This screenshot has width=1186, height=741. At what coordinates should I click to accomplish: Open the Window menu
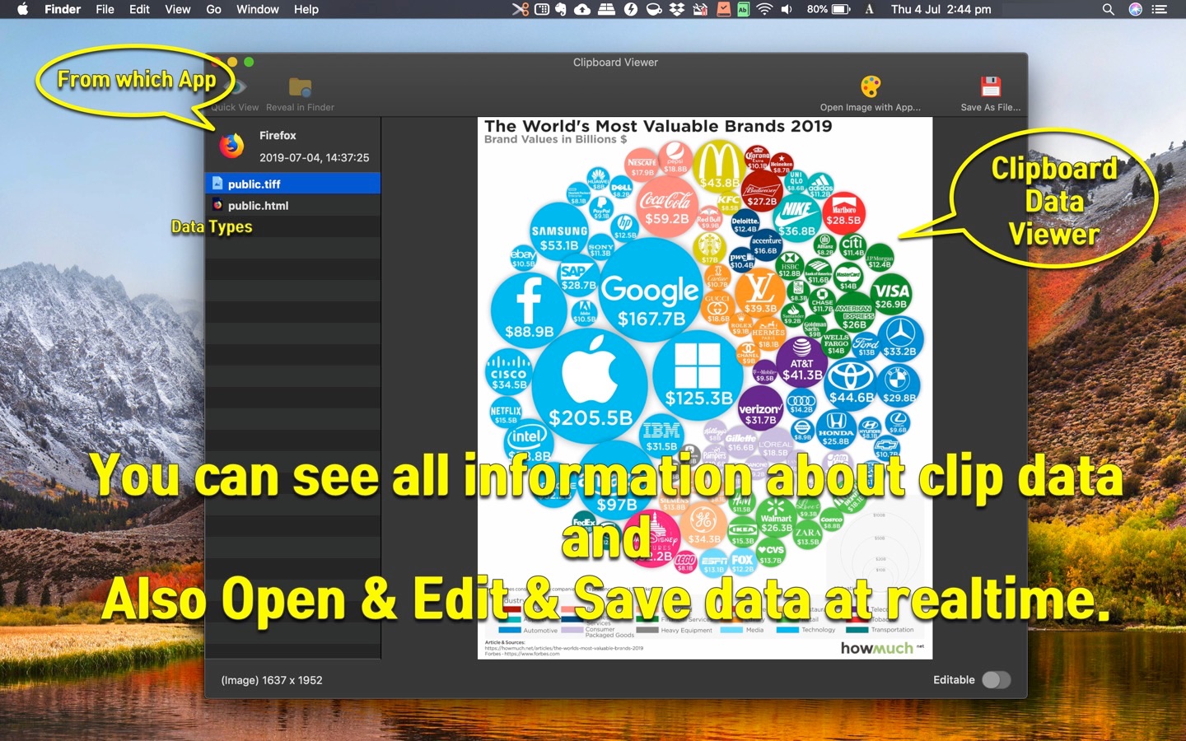point(257,9)
